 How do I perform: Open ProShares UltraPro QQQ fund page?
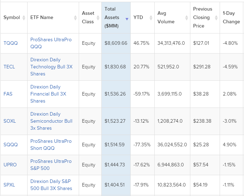click(x=51, y=43)
